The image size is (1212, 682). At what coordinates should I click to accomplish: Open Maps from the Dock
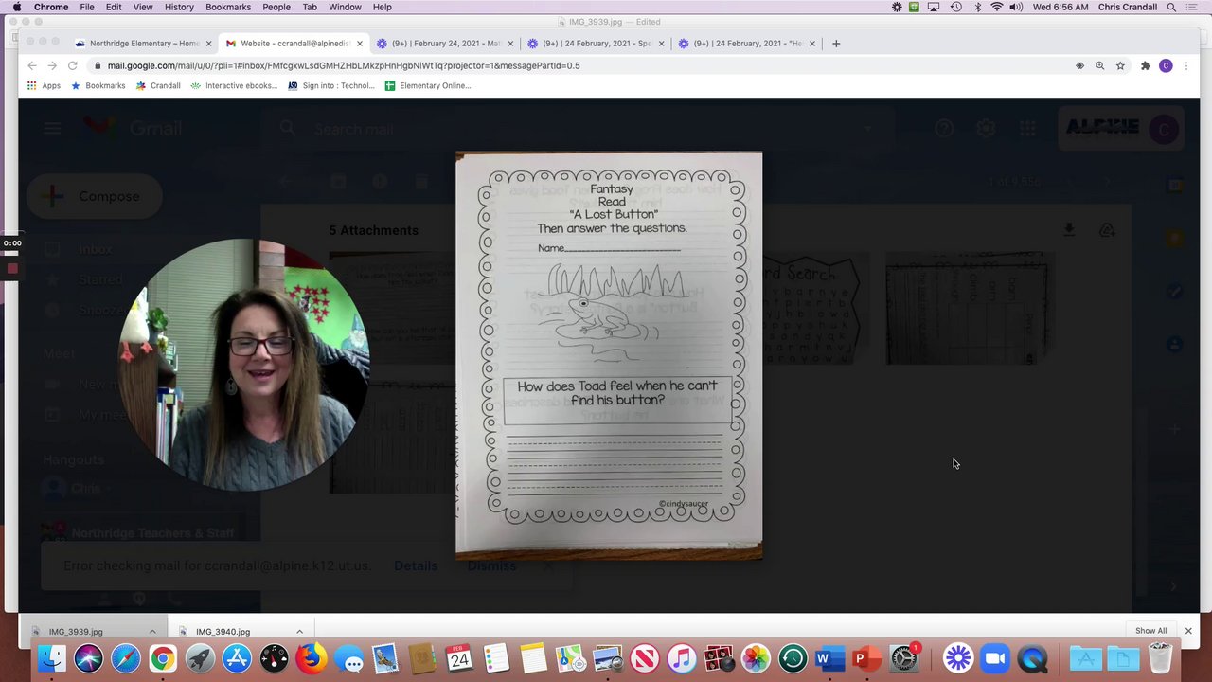click(x=570, y=658)
